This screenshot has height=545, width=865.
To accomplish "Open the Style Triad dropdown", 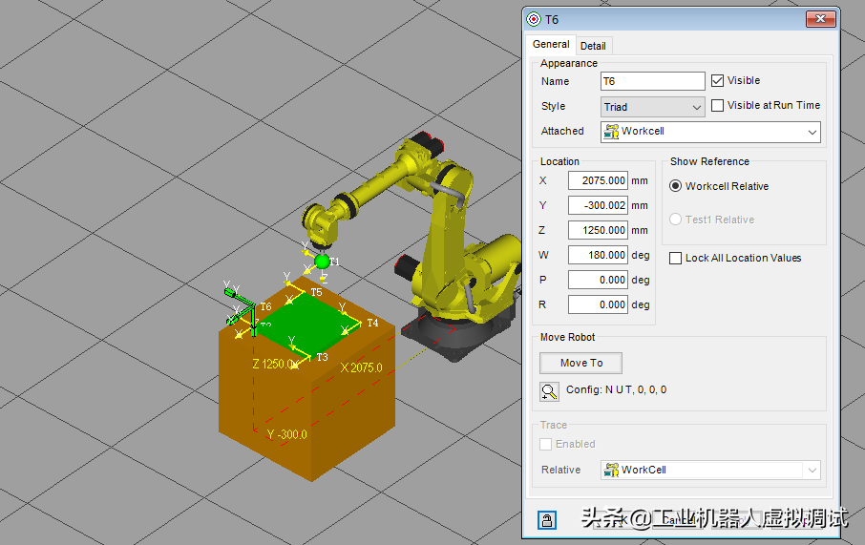I will (x=652, y=107).
